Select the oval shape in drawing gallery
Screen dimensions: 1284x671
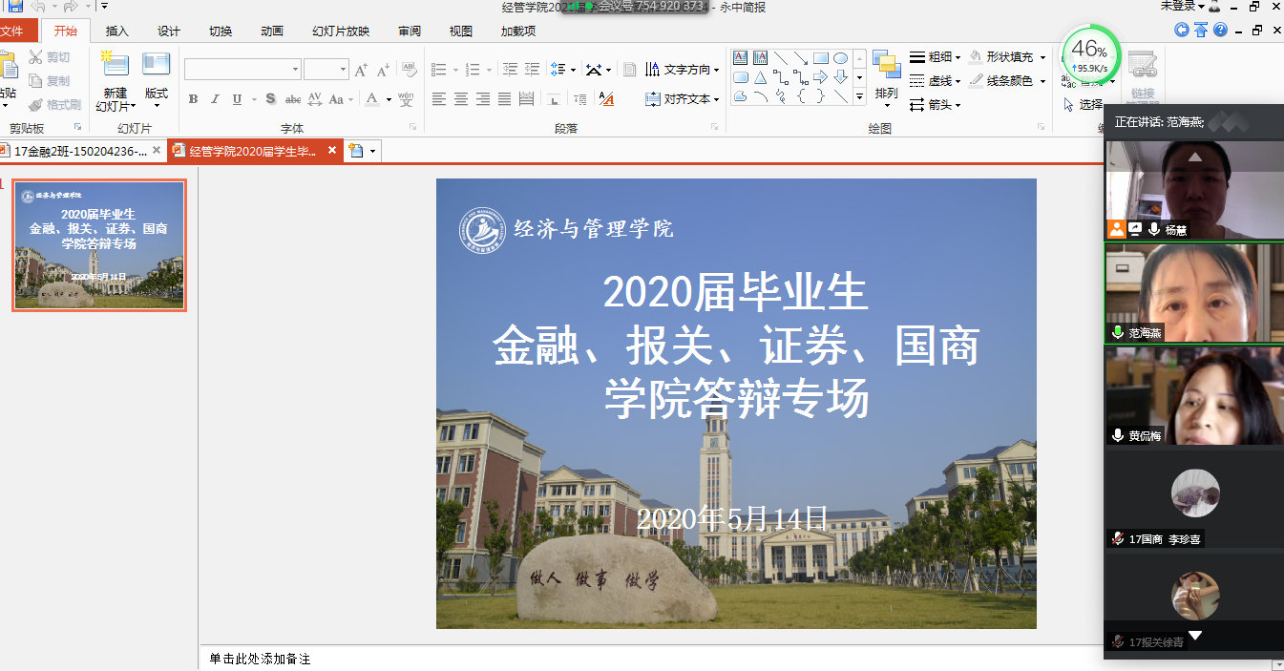coord(840,58)
